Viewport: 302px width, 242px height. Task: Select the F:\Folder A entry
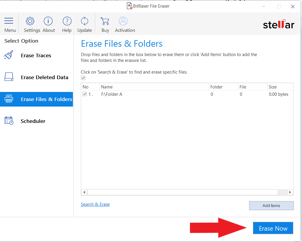(111, 94)
